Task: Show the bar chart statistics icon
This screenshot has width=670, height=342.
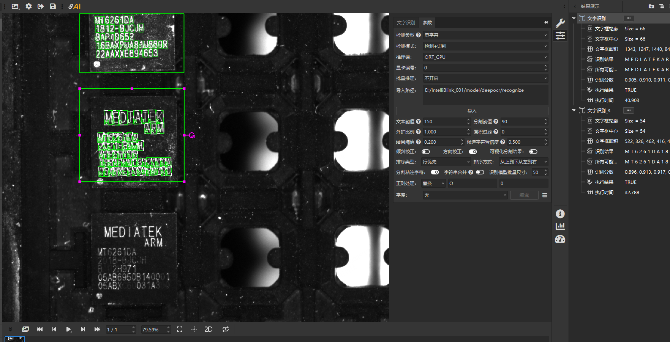Action: pyautogui.click(x=560, y=226)
